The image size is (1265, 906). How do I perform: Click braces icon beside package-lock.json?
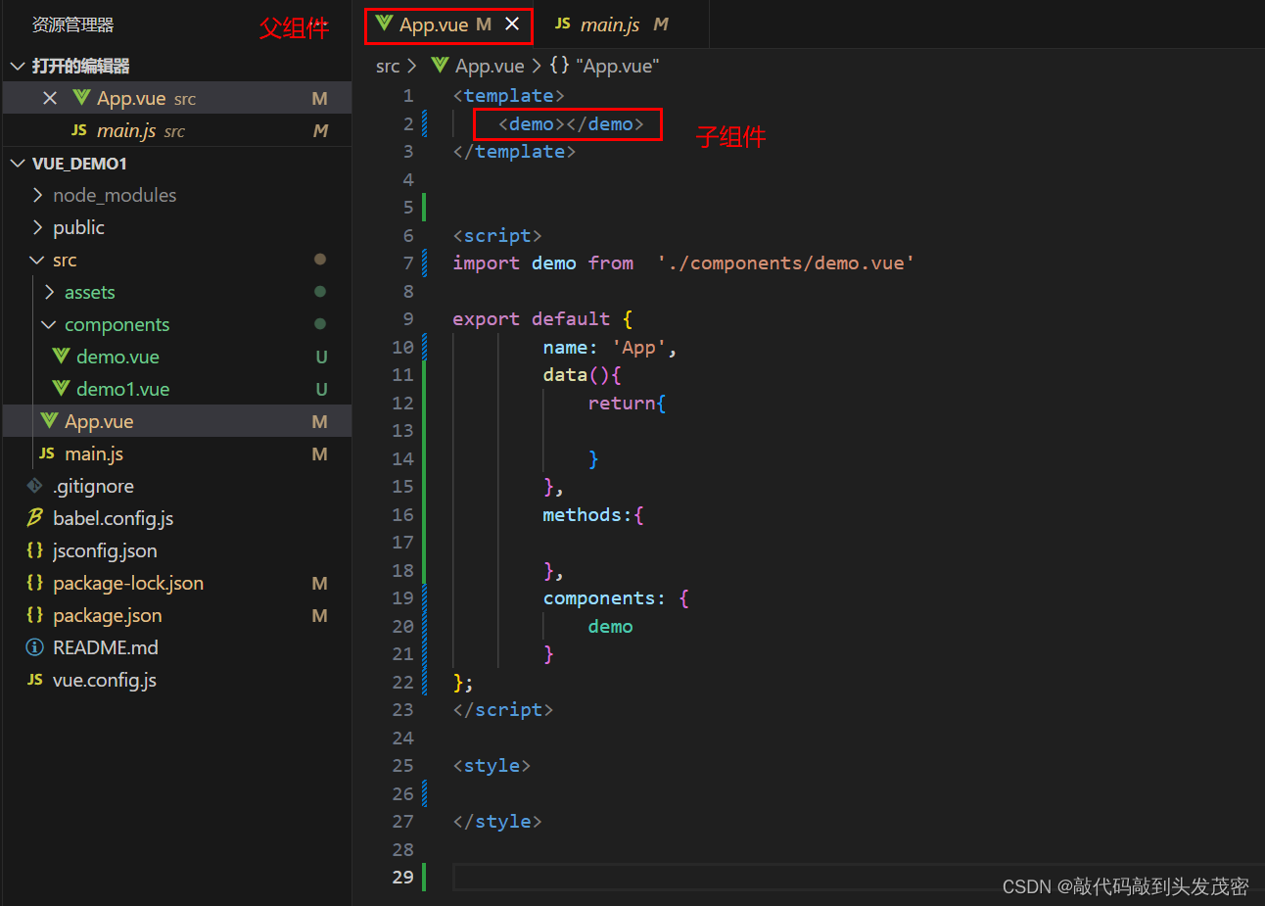click(x=35, y=583)
